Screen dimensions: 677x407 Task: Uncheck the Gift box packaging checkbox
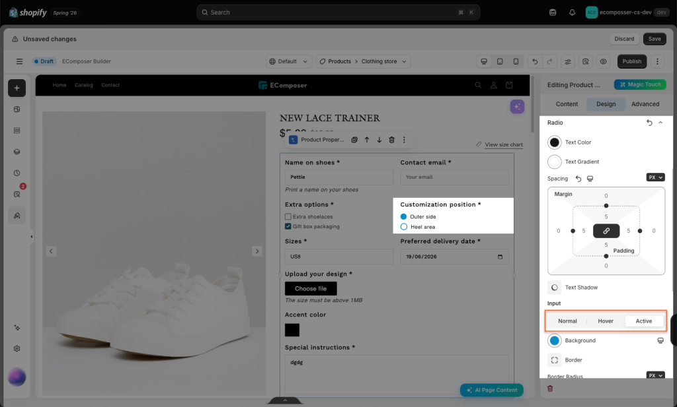pos(288,226)
